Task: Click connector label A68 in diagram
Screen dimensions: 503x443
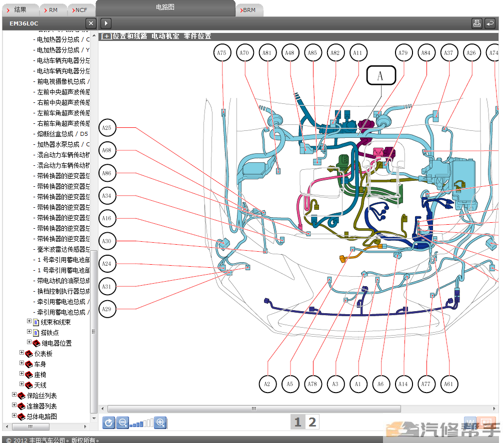Action: (107, 150)
